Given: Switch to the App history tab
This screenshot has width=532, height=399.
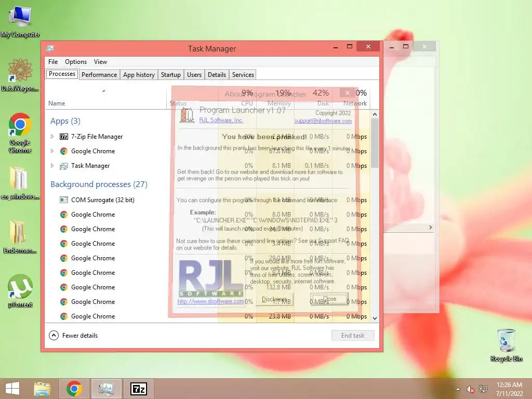Looking at the screenshot, I should (139, 75).
